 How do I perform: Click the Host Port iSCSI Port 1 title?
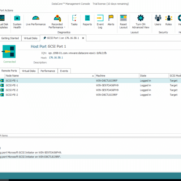48,46
